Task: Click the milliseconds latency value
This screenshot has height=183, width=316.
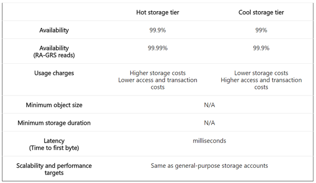Action: tap(209, 141)
